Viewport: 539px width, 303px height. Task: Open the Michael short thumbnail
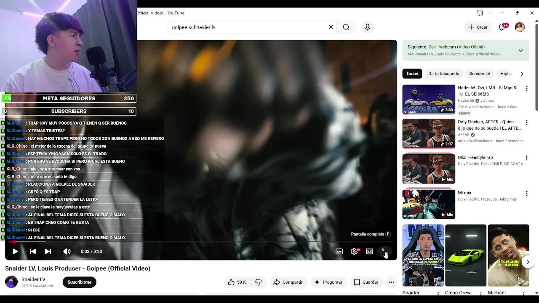point(508,255)
